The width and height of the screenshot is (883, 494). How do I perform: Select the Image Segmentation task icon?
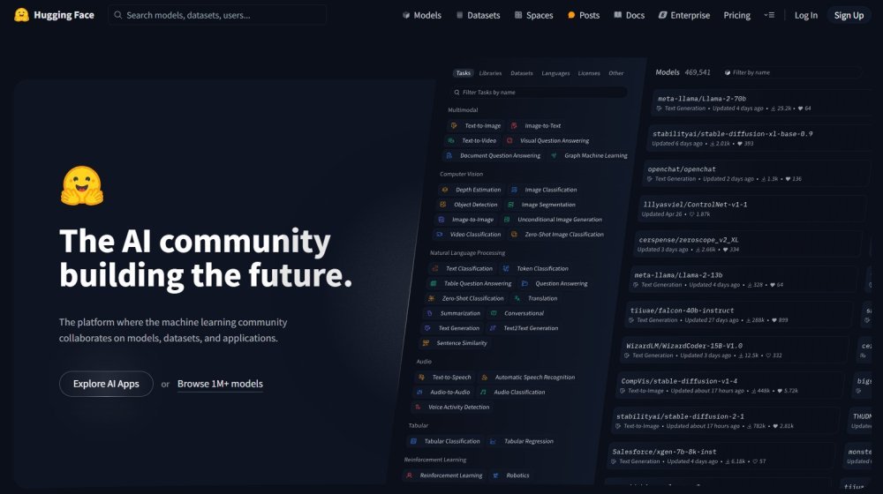[x=510, y=205]
